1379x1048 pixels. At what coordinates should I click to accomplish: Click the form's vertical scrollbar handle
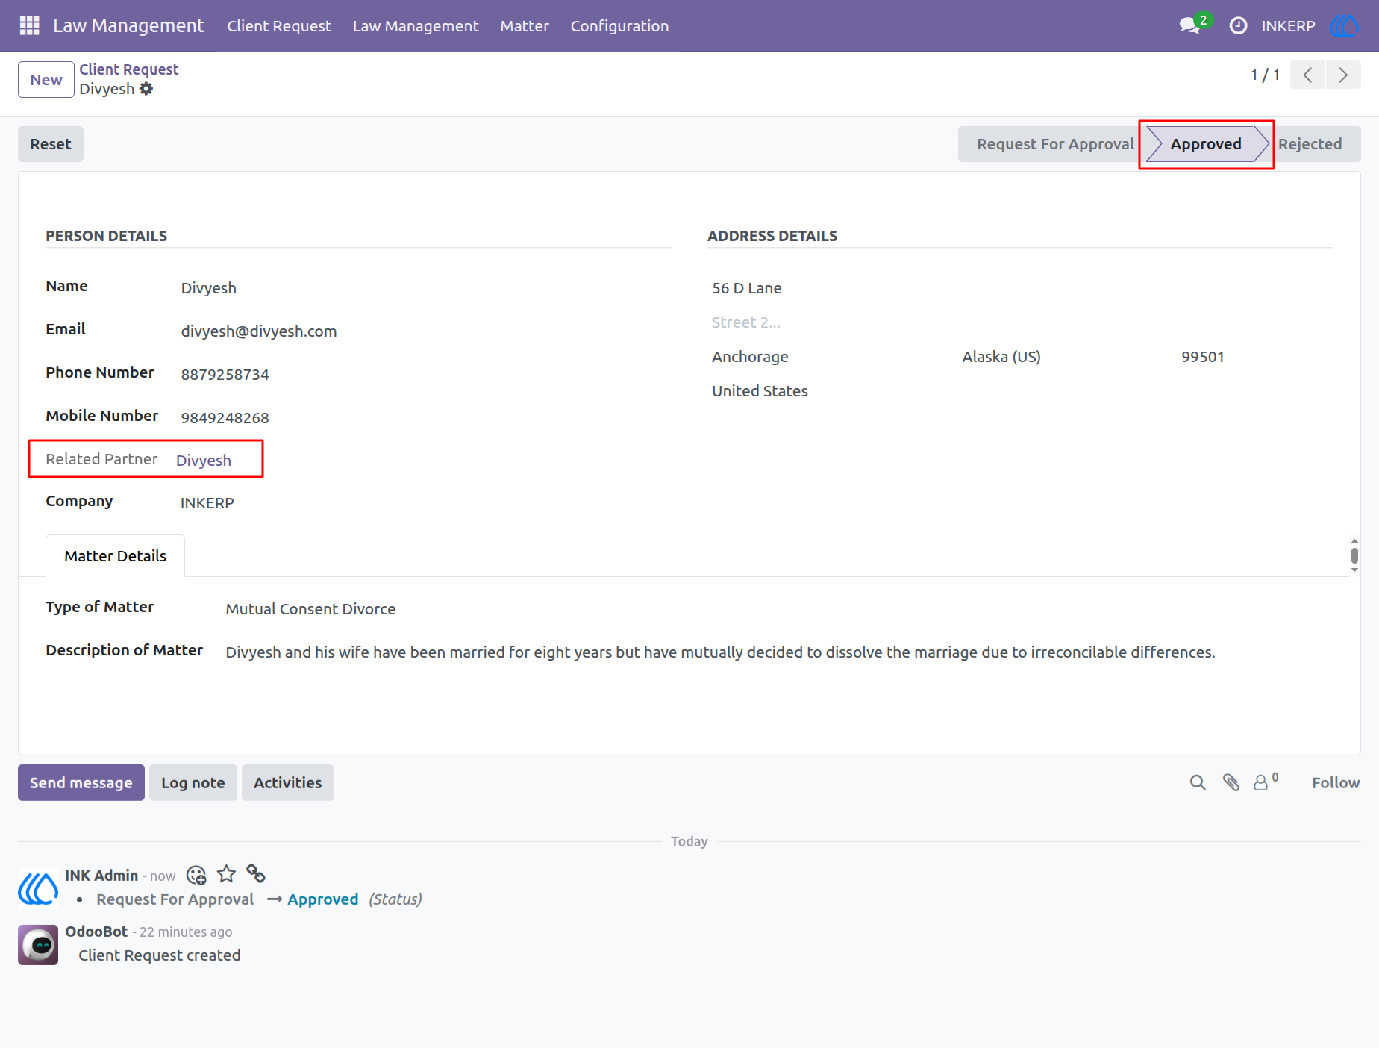(x=1354, y=555)
